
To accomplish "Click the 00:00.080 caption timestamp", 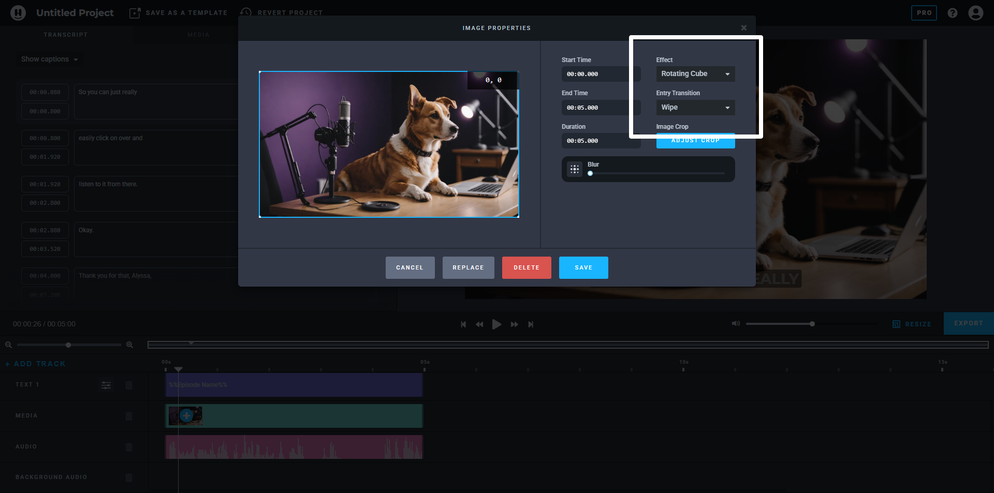I will click(45, 92).
